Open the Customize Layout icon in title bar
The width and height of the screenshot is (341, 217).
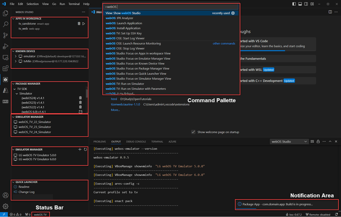tap(312, 4)
